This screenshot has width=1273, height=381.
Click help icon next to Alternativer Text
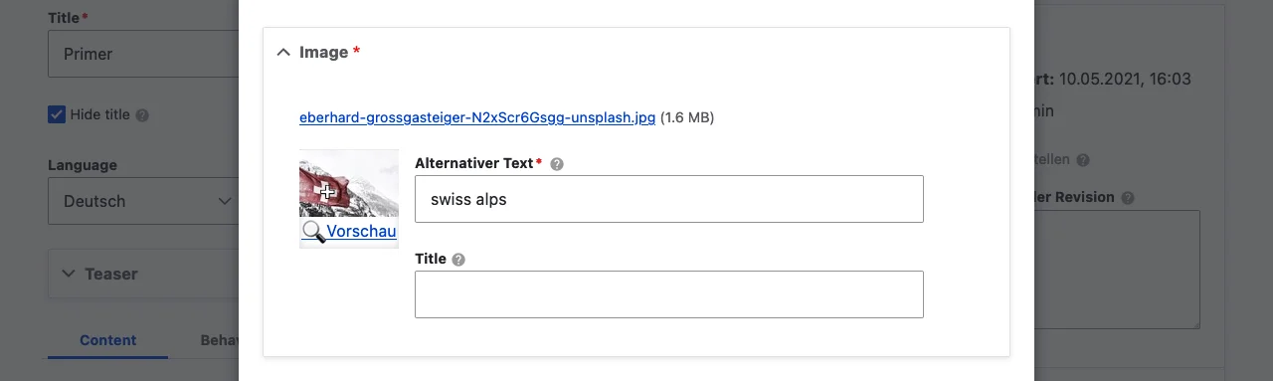[557, 164]
